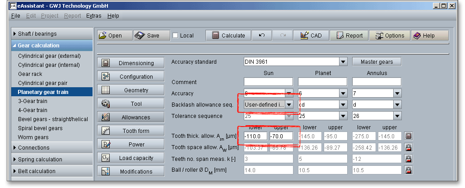This screenshot has height=188, width=465.
Task: Click the calculator icon beside tooth thickness allowance
Action: tap(408, 136)
